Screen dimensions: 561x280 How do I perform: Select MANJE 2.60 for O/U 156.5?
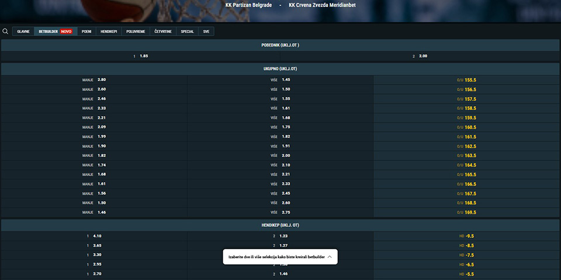tap(94, 89)
